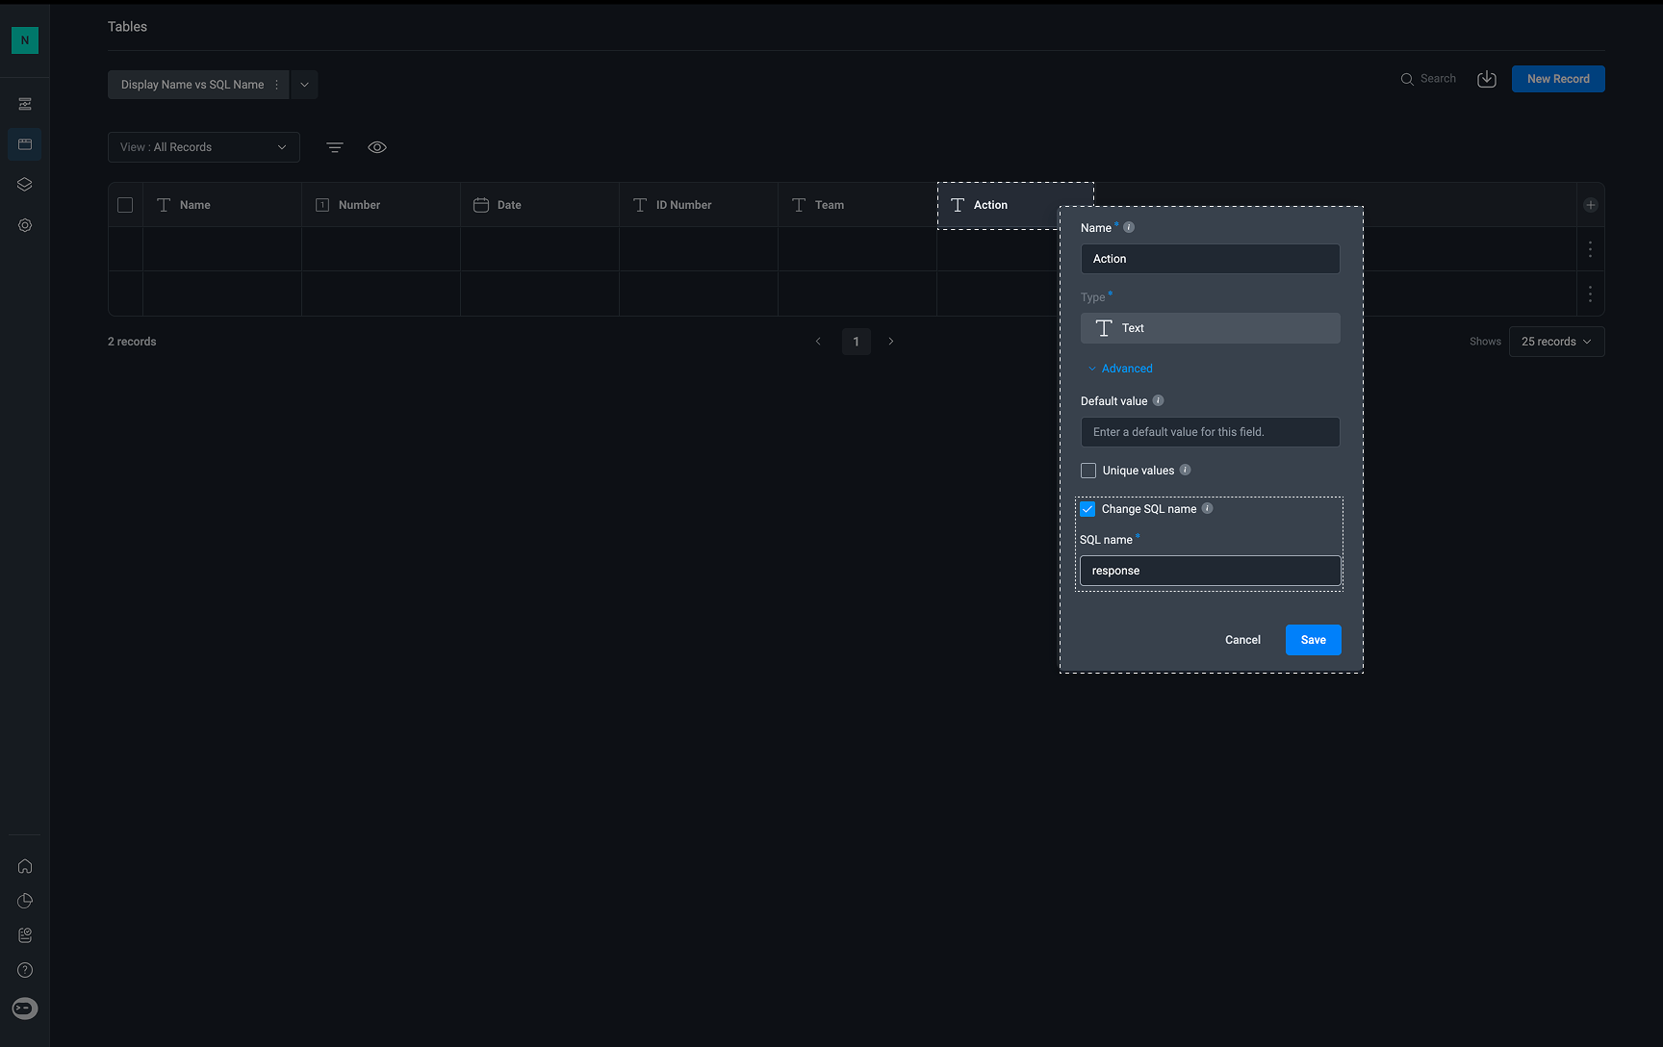Click the Action column header

pyautogui.click(x=1015, y=205)
